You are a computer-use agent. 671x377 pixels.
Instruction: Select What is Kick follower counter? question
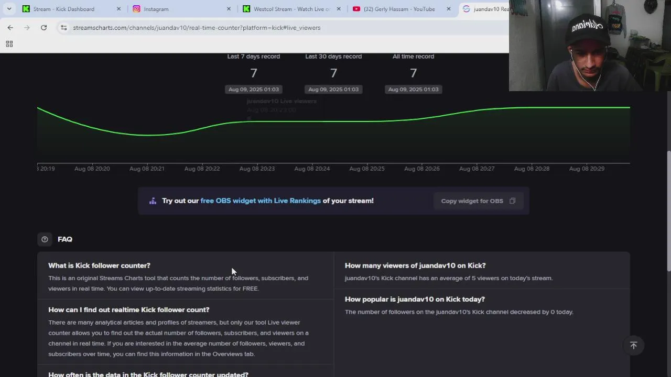point(99,265)
